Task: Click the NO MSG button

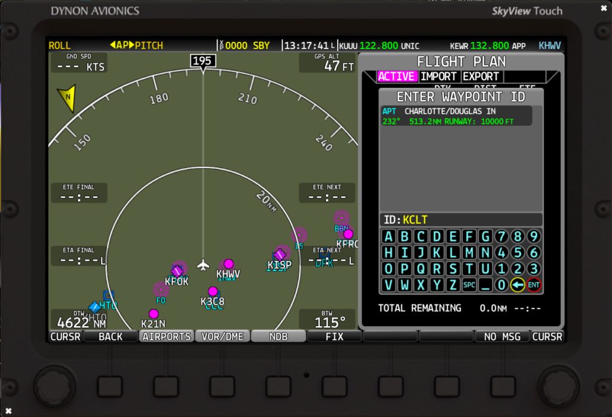Action: [503, 337]
